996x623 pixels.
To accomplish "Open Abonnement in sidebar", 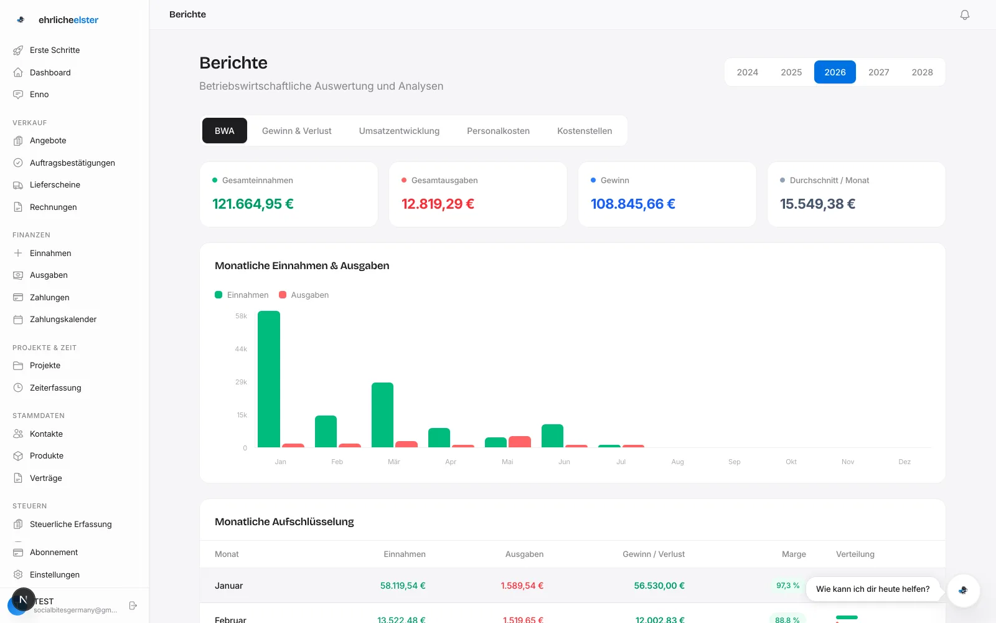I will (54, 552).
